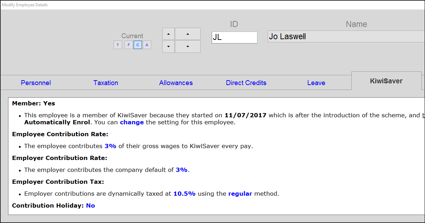Click the 'Contribution Holiday:' label

48,206
